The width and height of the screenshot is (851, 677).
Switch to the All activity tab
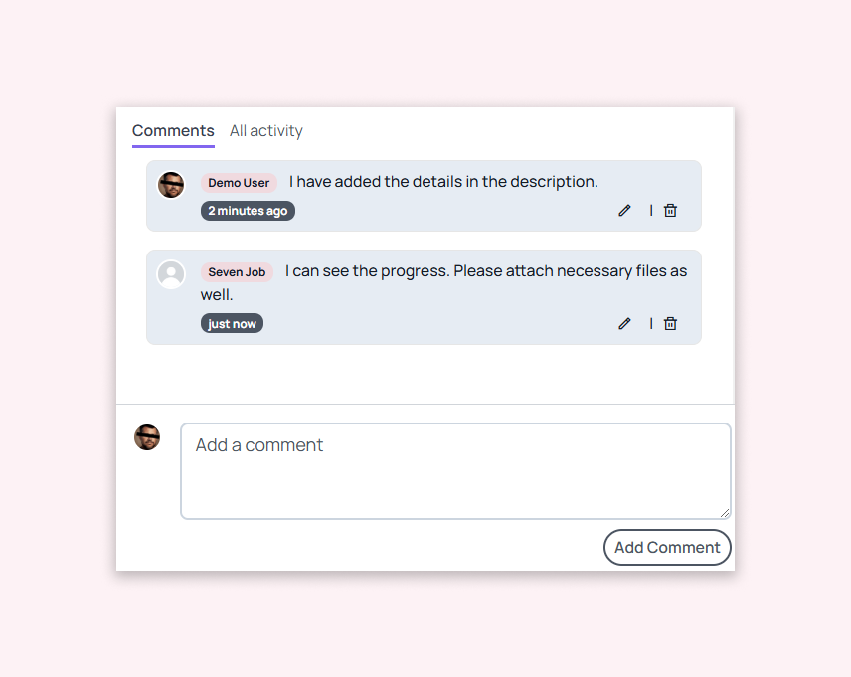[265, 130]
